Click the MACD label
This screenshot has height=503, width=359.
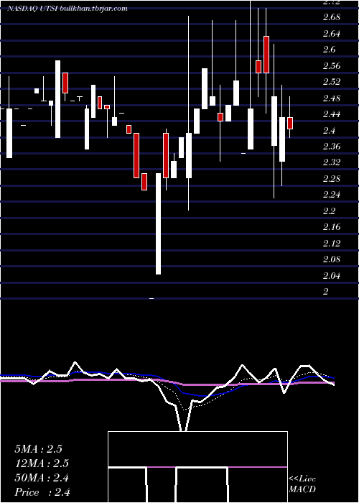(302, 489)
